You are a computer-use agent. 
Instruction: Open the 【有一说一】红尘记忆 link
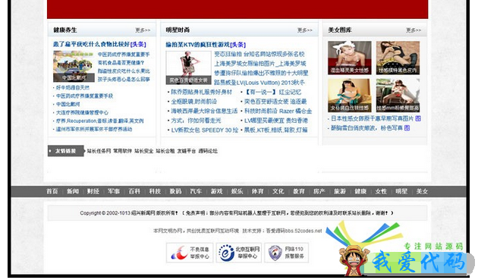click(x=273, y=92)
